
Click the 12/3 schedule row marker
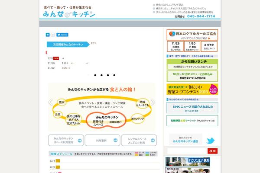point(58,161)
